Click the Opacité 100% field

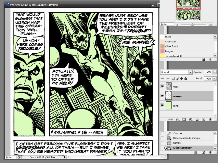coord(208,72)
